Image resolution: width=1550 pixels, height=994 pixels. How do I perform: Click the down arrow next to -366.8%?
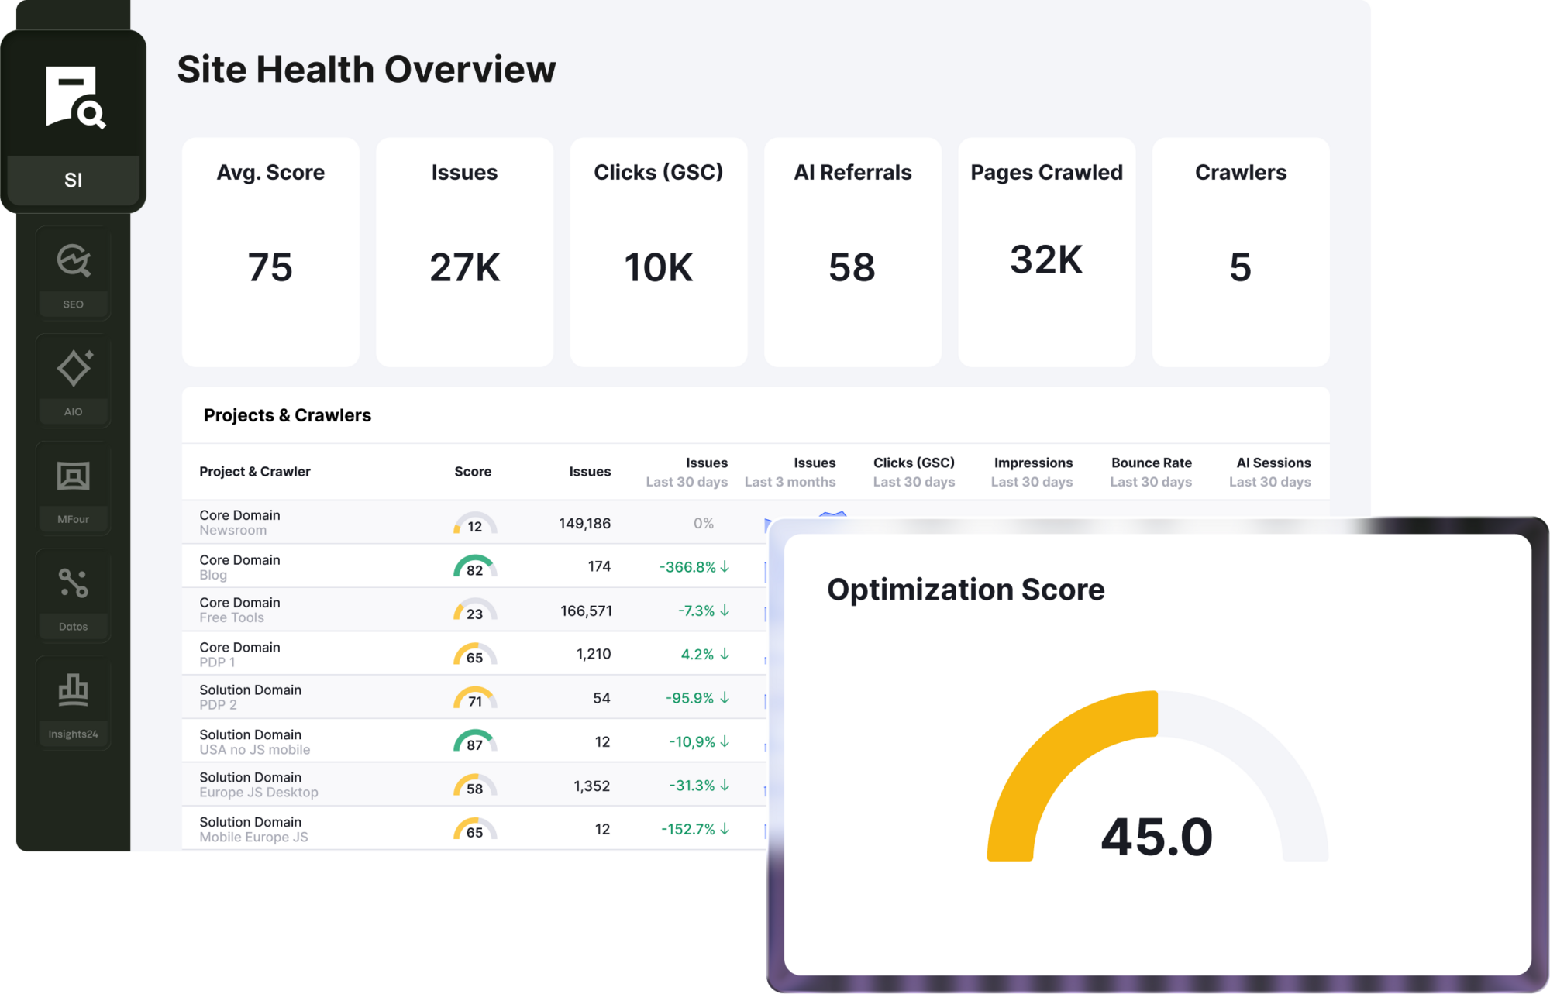(x=725, y=567)
